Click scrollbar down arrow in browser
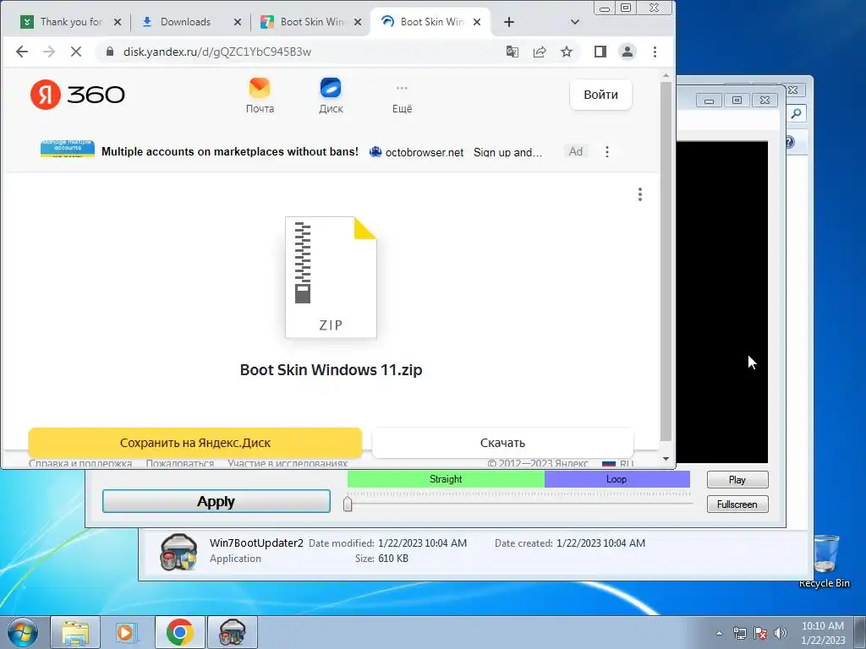 (x=666, y=459)
